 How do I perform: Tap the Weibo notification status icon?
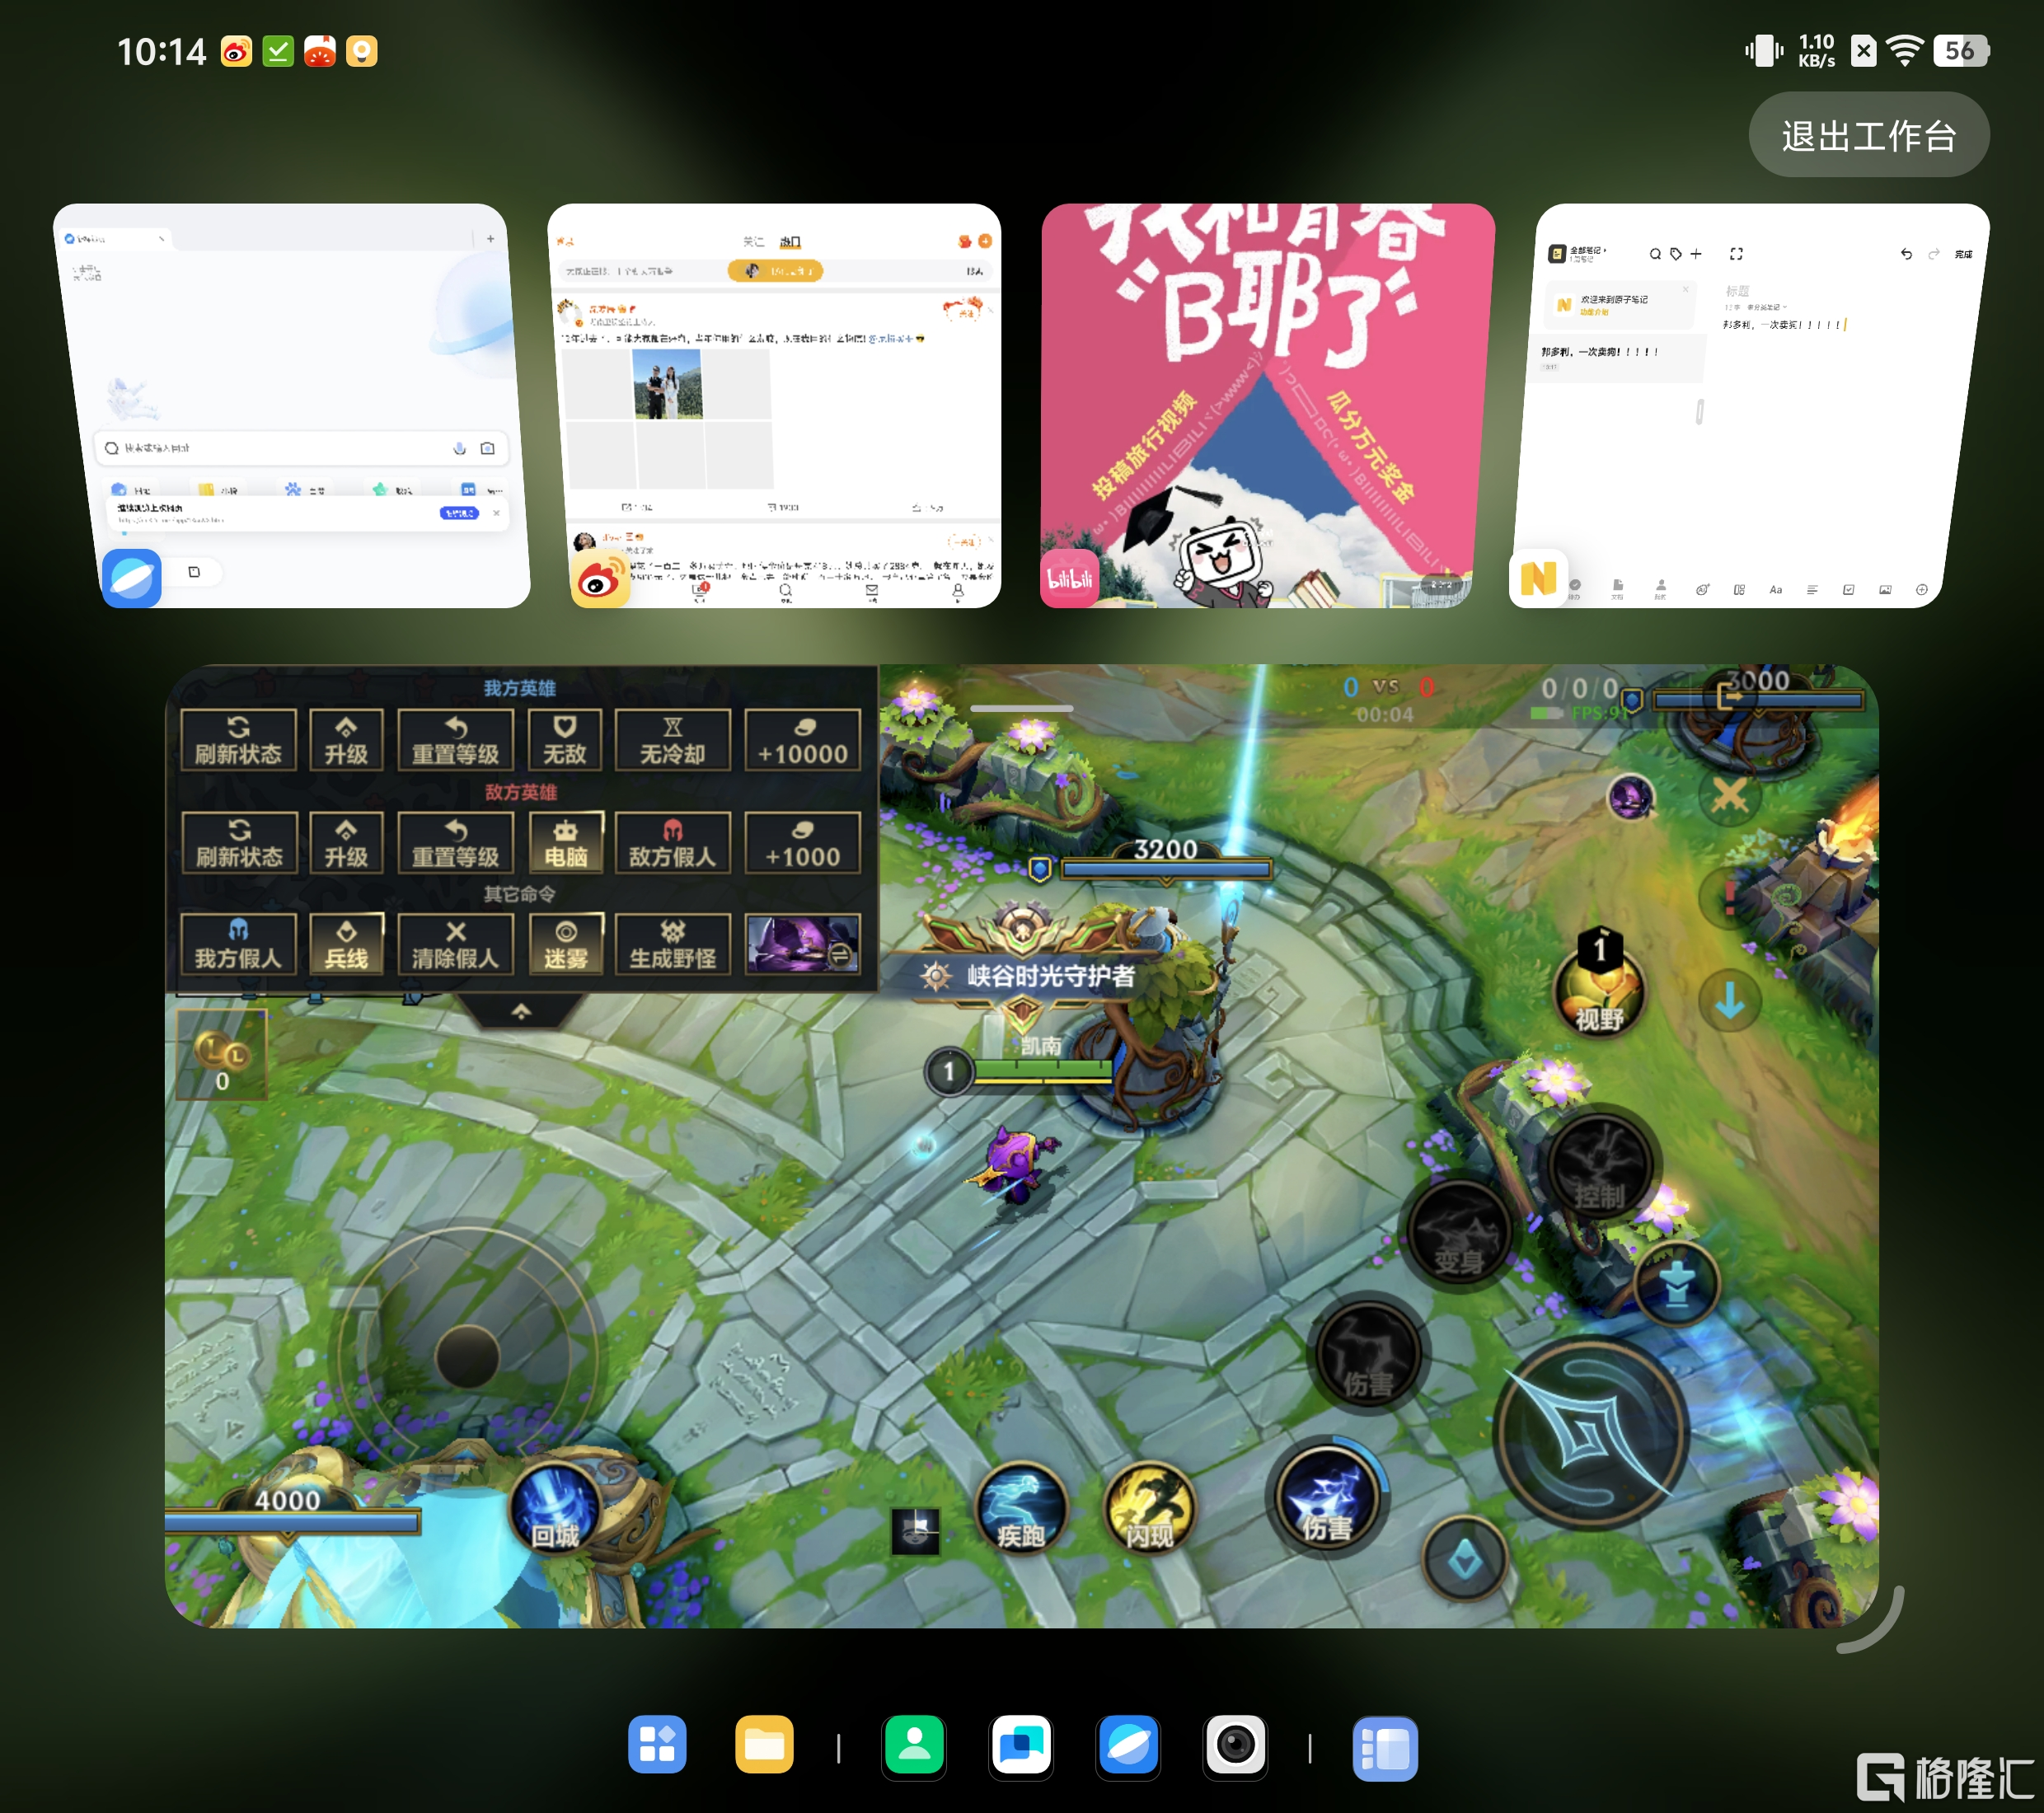point(236,51)
